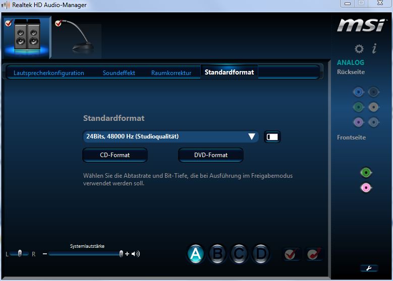Click the L/R balance slider handle
The image size is (393, 281).
pos(20,253)
